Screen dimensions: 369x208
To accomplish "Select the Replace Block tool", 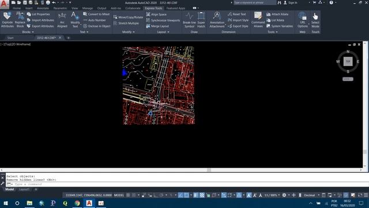I will 20,20.
